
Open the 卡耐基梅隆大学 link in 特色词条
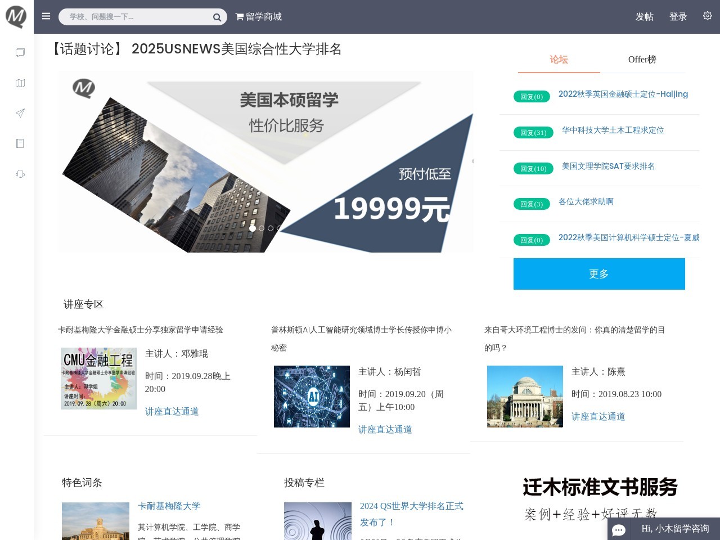[x=168, y=506]
